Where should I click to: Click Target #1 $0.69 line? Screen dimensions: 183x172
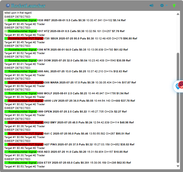pos(25,137)
